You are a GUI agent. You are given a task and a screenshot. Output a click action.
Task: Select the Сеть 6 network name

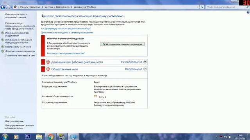102,97
